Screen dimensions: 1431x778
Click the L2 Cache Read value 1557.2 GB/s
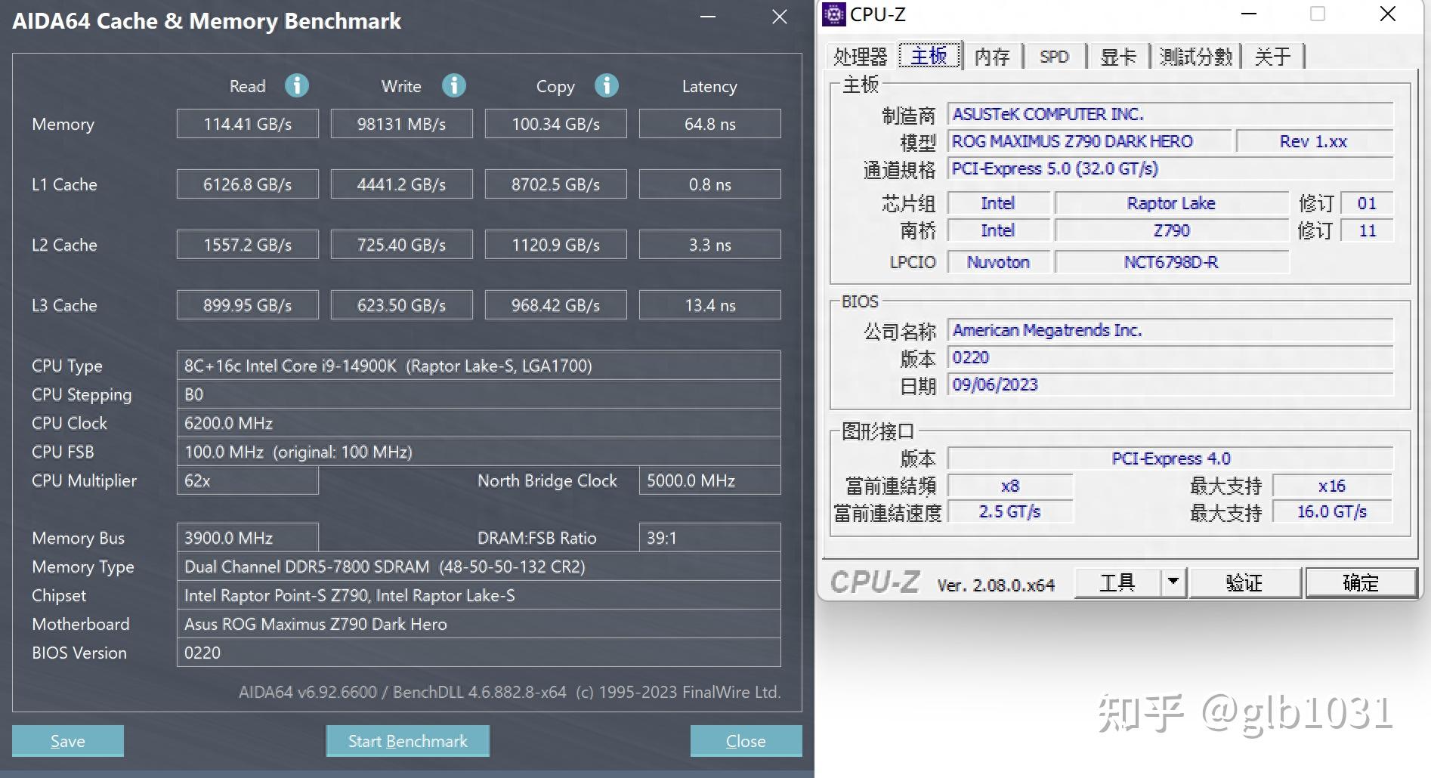coord(248,245)
